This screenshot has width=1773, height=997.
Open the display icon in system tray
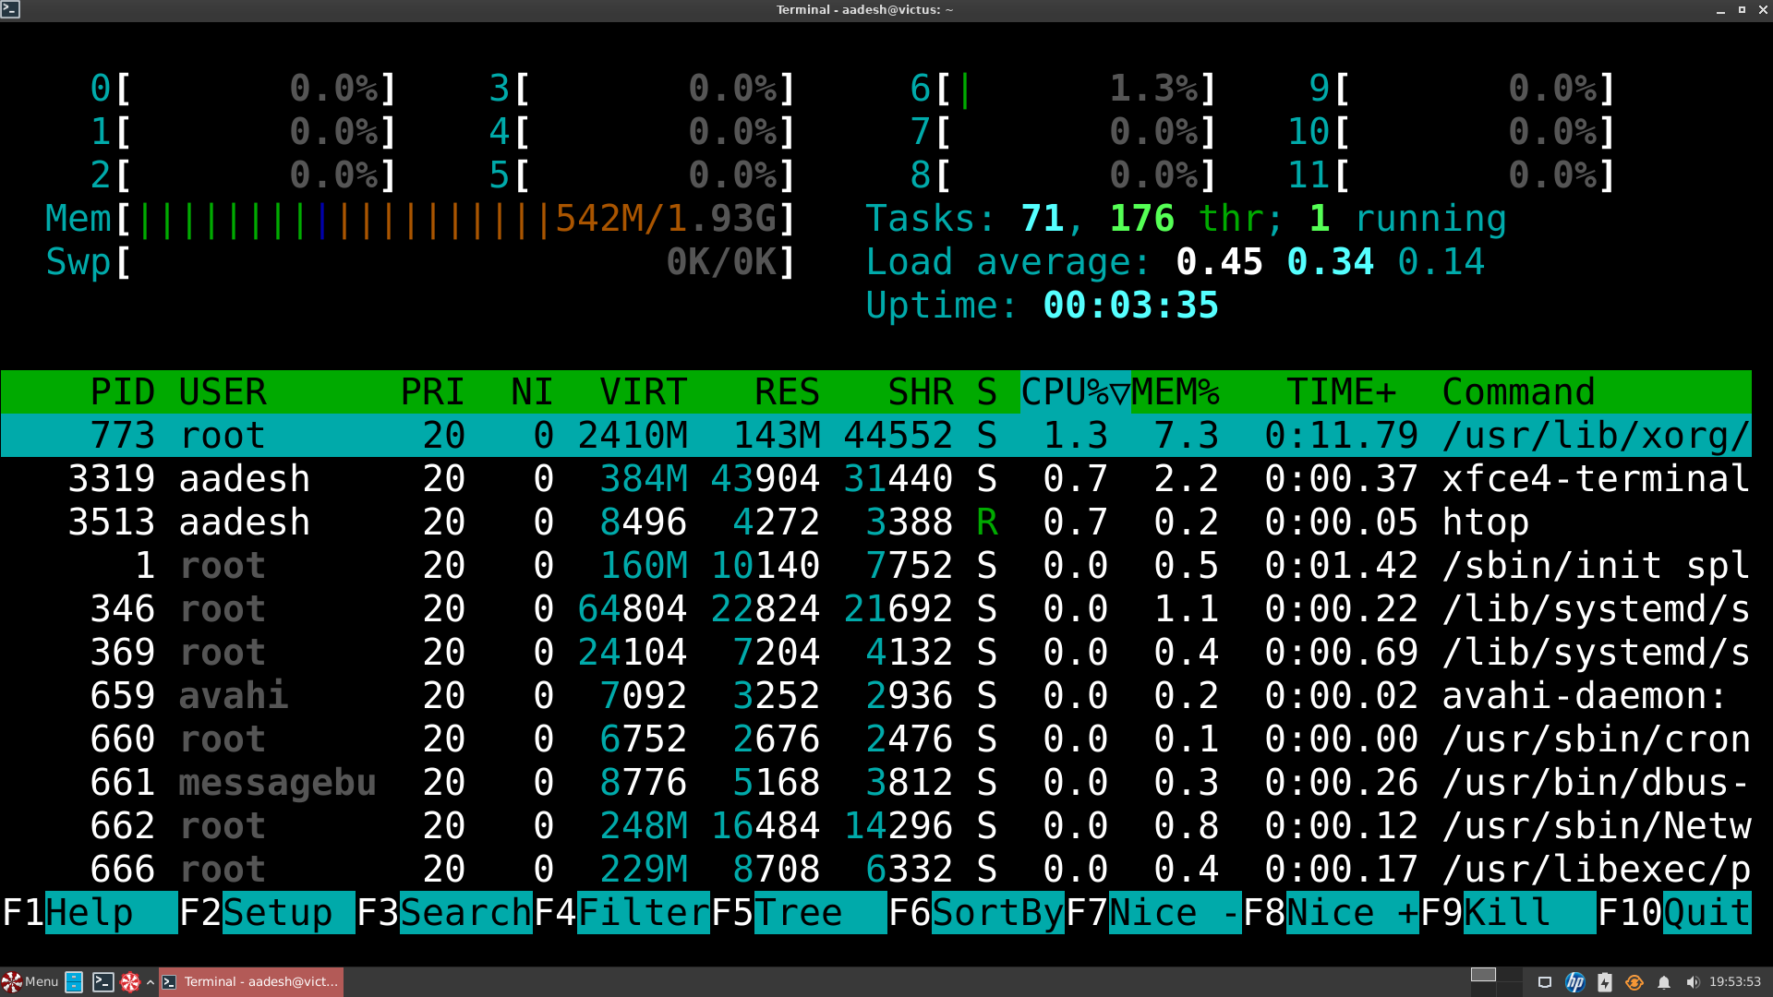tap(1545, 981)
